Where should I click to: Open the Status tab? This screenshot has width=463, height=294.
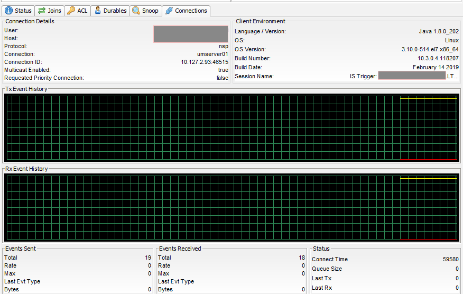pyautogui.click(x=18, y=11)
